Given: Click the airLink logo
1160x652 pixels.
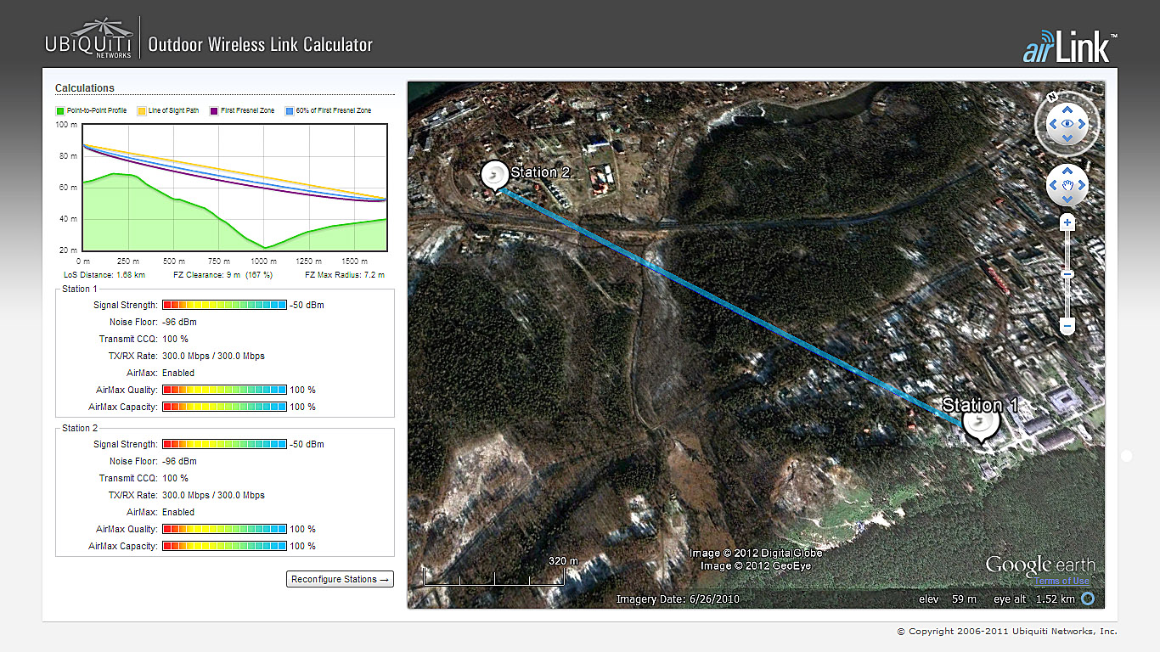Looking at the screenshot, I should pos(1070,48).
